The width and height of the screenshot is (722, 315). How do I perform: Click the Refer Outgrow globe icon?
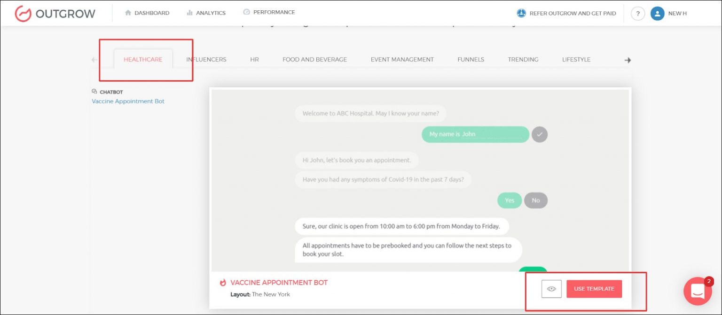pyautogui.click(x=521, y=13)
